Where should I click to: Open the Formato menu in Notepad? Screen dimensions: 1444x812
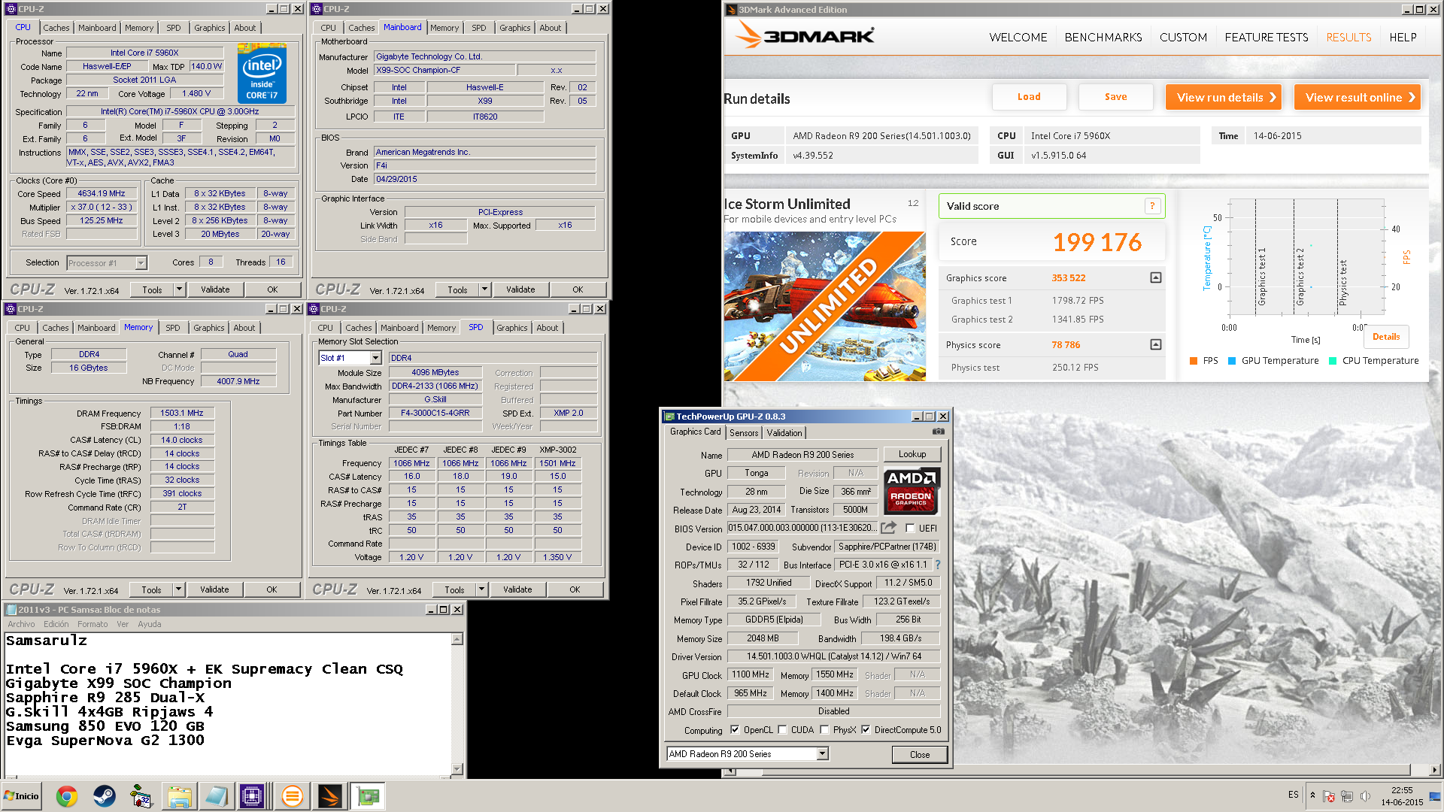[93, 624]
